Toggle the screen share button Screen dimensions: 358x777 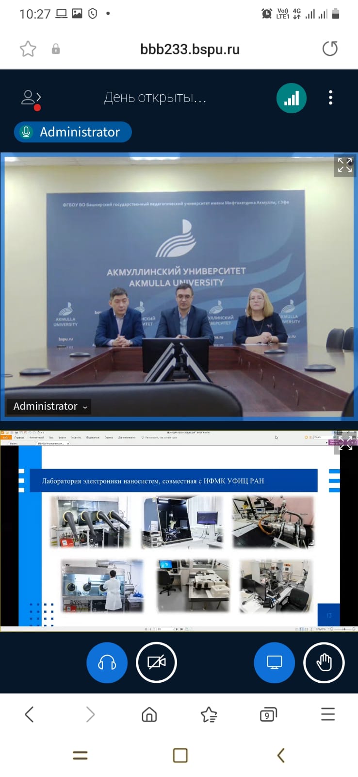[274, 662]
